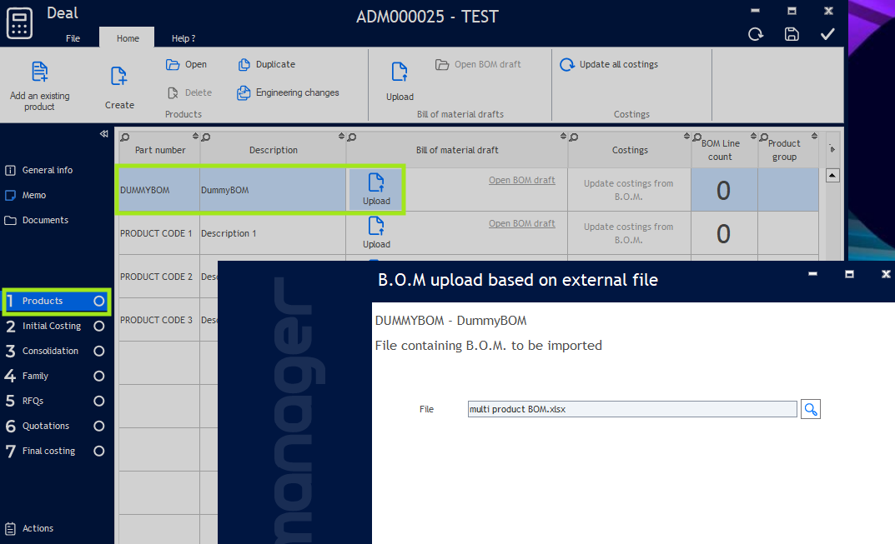Select the Consolidation step radio circle
This screenshot has height=544, width=895.
pos(99,351)
